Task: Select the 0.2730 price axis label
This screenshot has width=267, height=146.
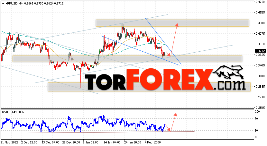Action: pos(260,97)
